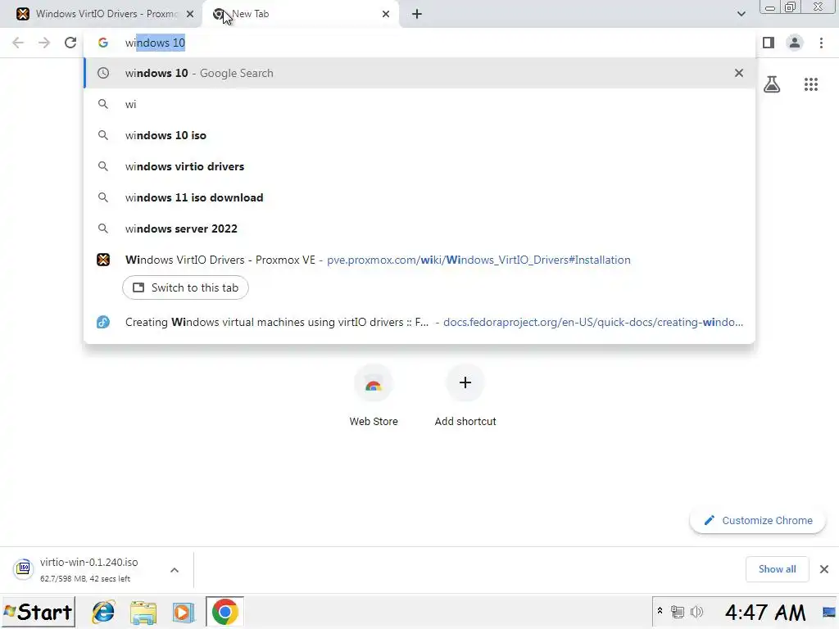Open Windows Media Player taskbar icon
Image resolution: width=839 pixels, height=629 pixels.
click(183, 612)
